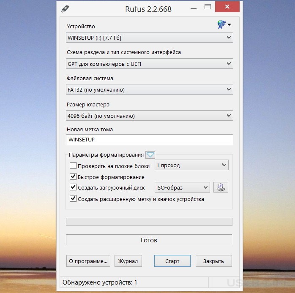The width and height of the screenshot is (295, 293).
Task: Click the empty progress bar
Action: click(149, 222)
